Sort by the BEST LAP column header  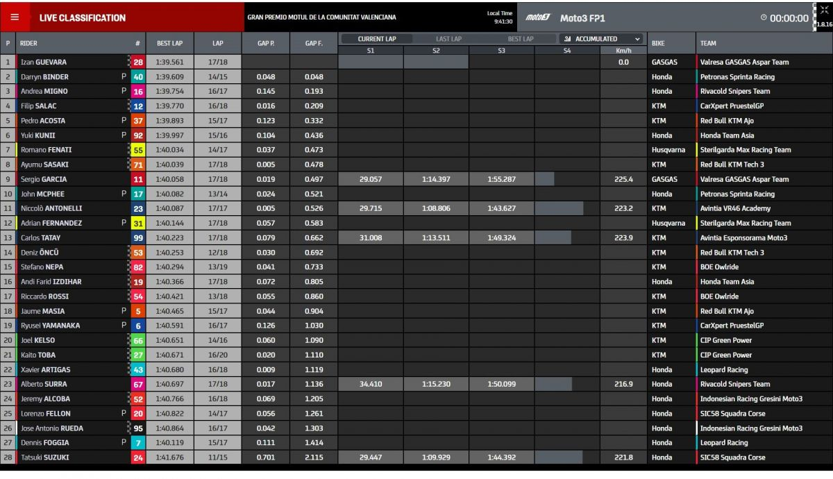[169, 43]
